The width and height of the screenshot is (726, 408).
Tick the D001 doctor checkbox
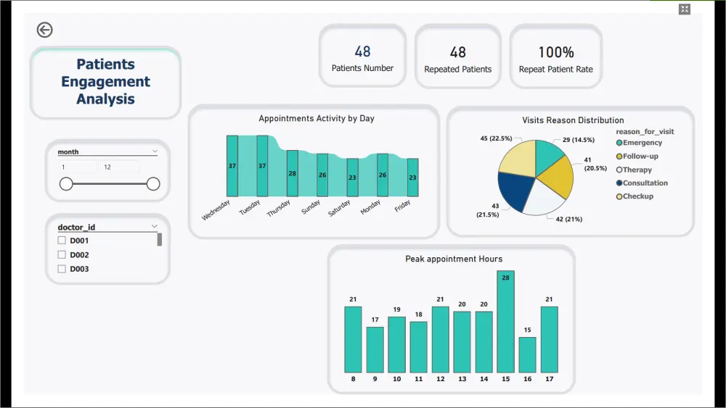(62, 241)
